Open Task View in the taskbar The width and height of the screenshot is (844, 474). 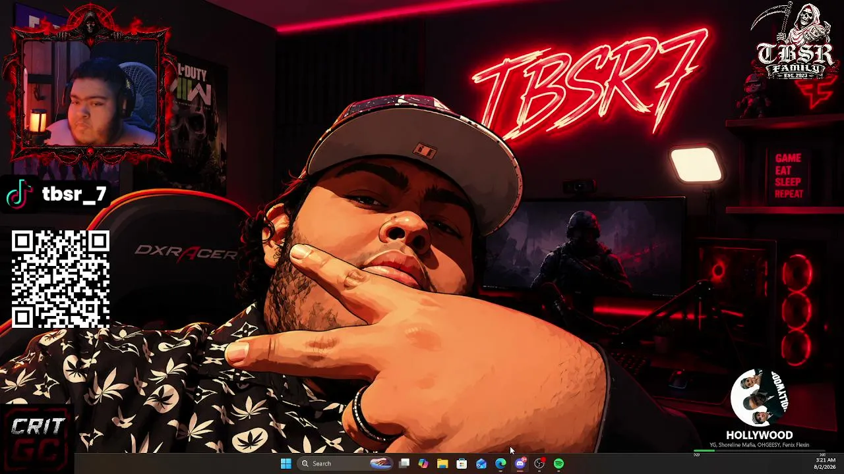[404, 463]
